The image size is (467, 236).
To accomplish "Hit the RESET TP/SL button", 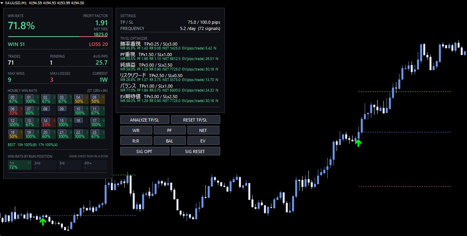I will [195, 120].
